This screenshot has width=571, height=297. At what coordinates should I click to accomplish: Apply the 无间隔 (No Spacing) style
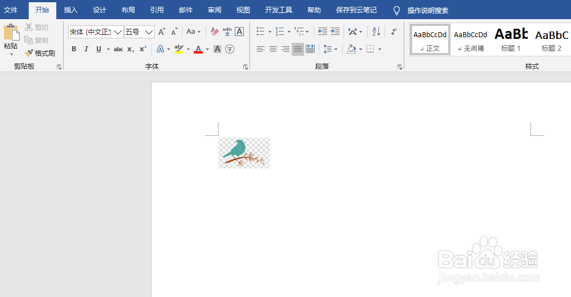[x=471, y=39]
